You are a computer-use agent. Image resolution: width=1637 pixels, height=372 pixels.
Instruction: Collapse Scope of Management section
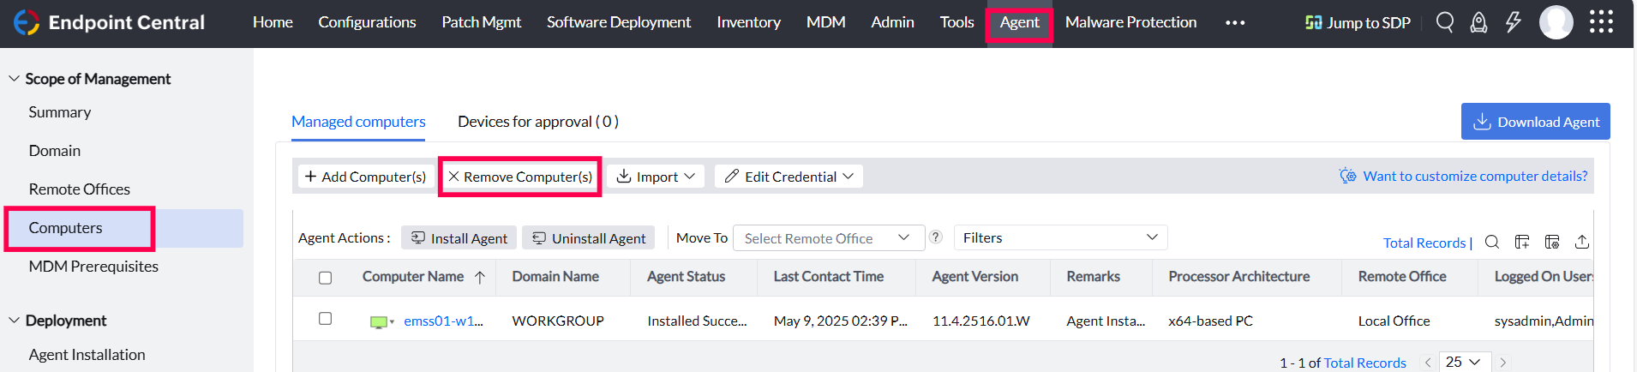coord(14,79)
